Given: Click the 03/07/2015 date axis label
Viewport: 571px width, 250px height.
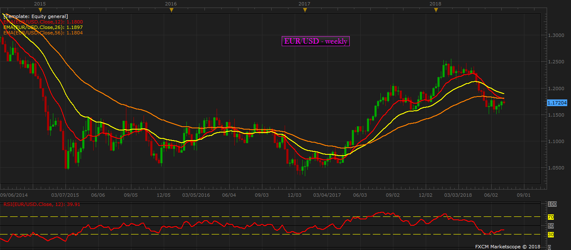Looking at the screenshot, I should coord(65,195).
